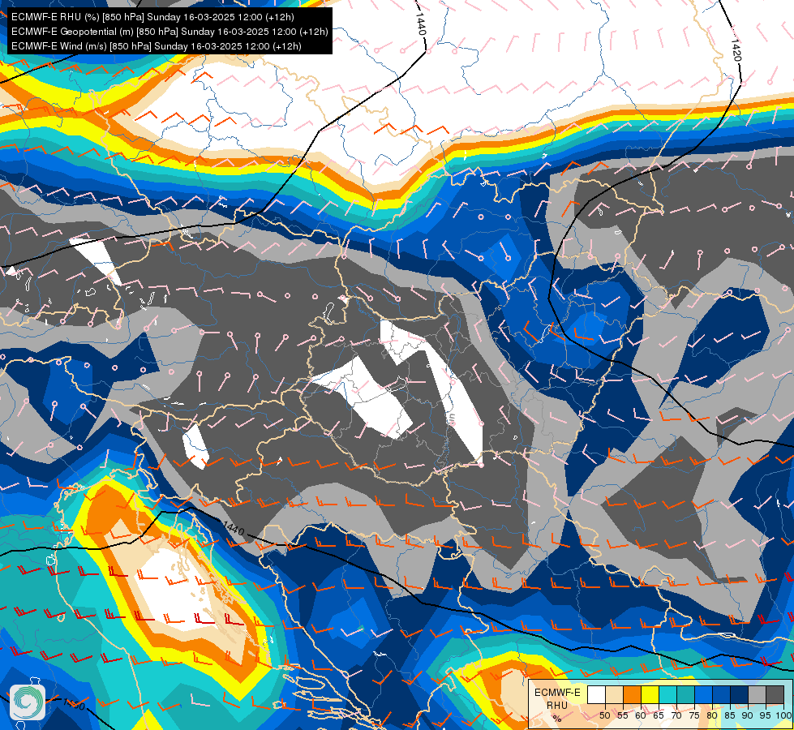
Task: Pick the cyan 65-70 legend swatch
Action: click(668, 694)
